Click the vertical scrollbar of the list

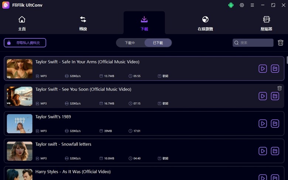287,60
